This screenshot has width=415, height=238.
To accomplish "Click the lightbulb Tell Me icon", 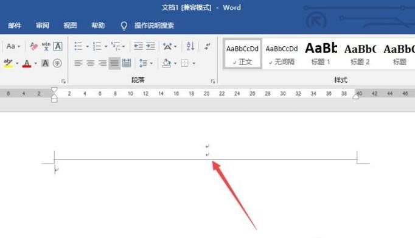I will pyautogui.click(x=124, y=26).
